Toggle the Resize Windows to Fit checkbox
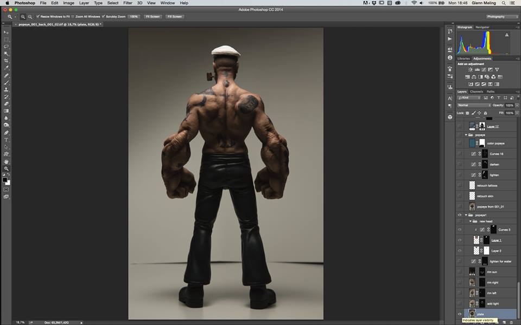 (x=38, y=17)
